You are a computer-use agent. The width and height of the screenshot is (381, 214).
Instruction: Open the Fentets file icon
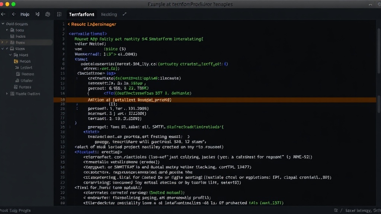tap(16, 87)
